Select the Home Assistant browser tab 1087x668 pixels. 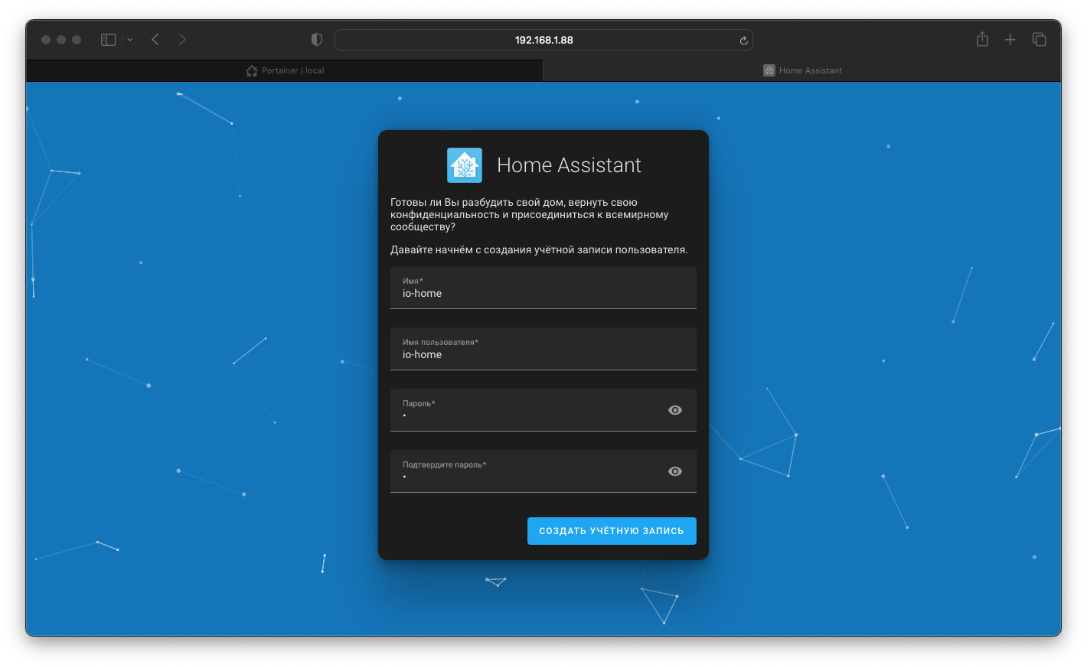point(801,70)
